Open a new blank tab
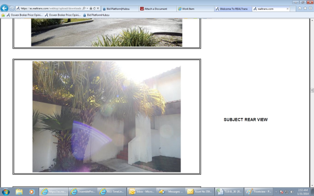This screenshot has height=196, width=314. pos(293,9)
